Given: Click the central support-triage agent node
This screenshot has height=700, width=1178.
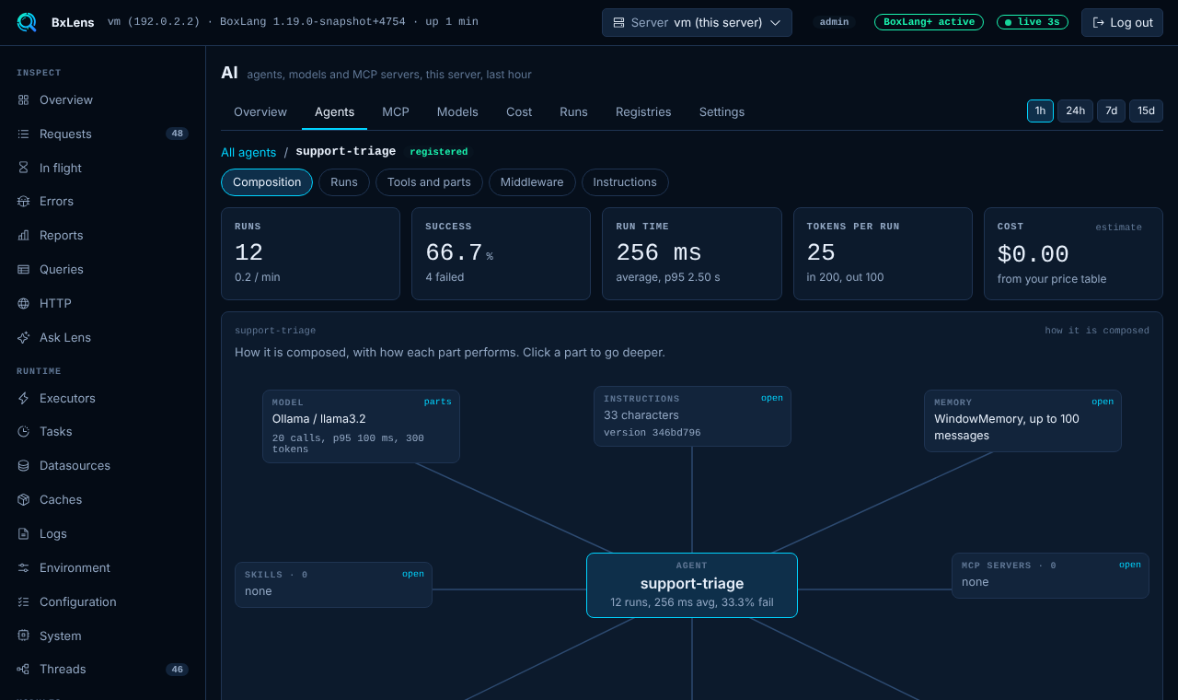Looking at the screenshot, I should pos(692,585).
